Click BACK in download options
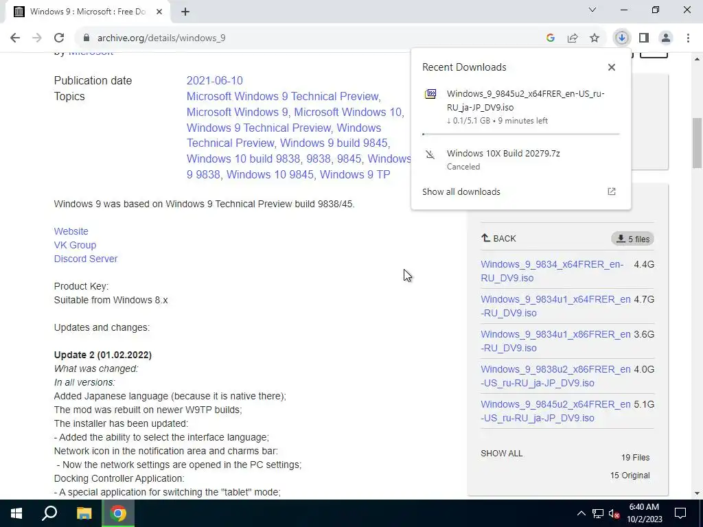 (498, 238)
